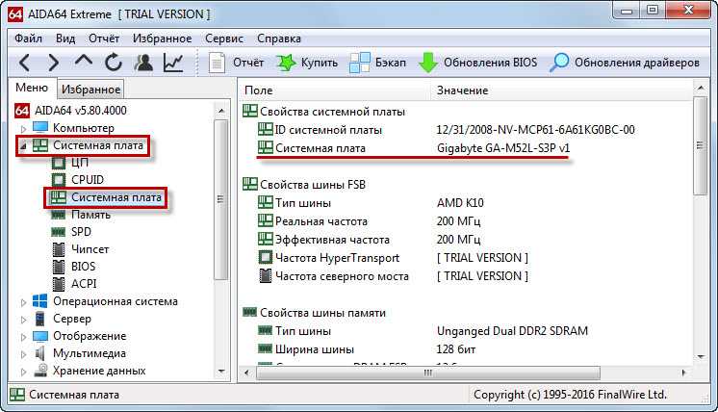Click Обновления BIOS label
The image size is (718, 412).
(x=491, y=63)
